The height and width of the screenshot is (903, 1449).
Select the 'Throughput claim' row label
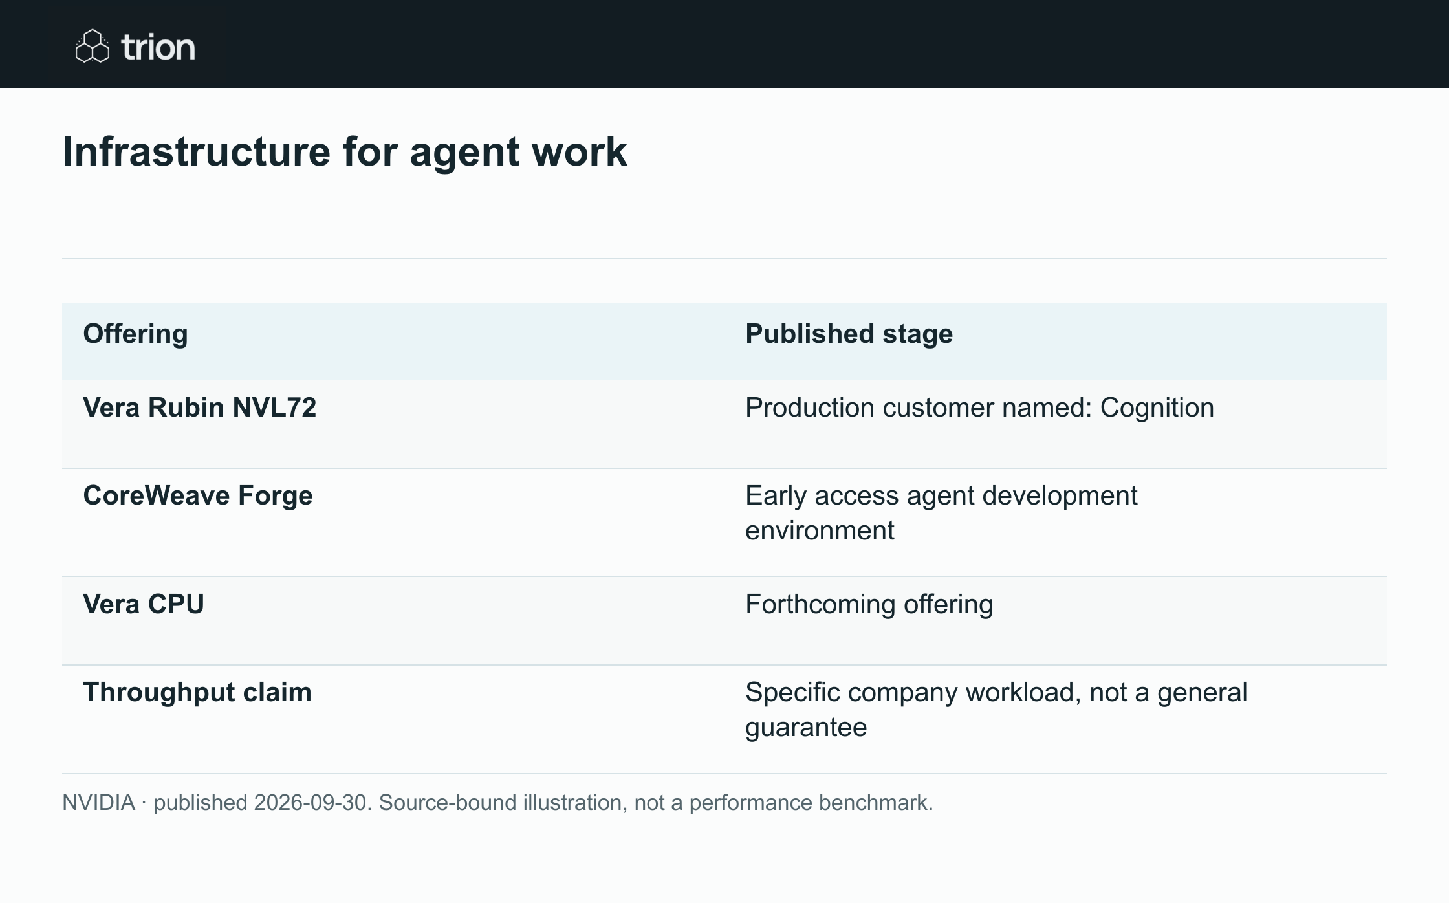197,692
